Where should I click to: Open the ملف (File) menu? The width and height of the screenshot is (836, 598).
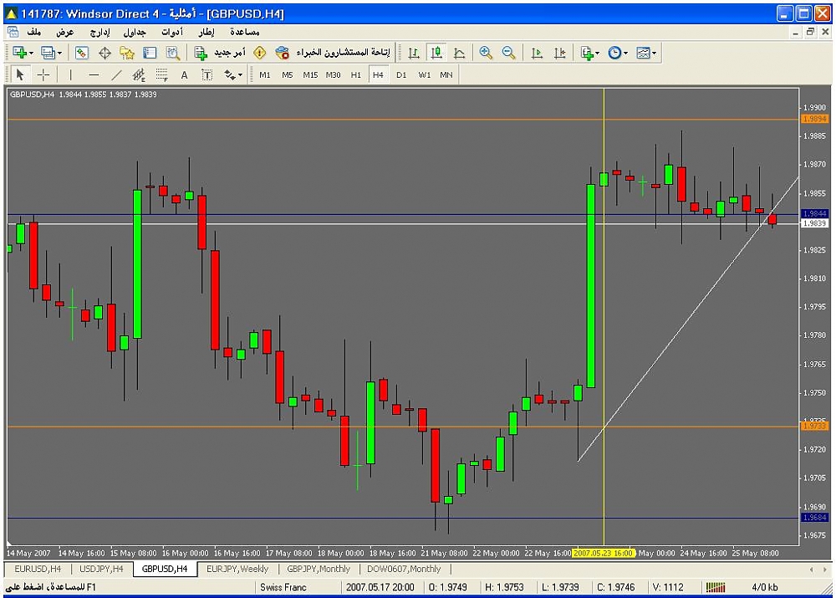tap(34, 32)
